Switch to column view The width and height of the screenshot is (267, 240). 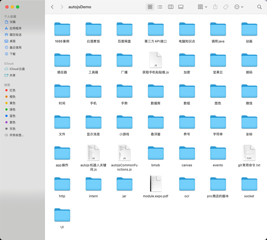171,7
